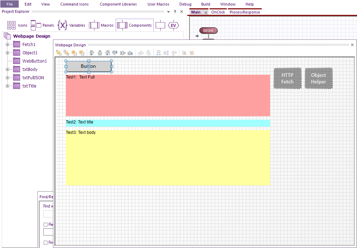Image resolution: width=357 pixels, height=248 pixels.
Task: Switch to the Panels view
Action: (42, 25)
